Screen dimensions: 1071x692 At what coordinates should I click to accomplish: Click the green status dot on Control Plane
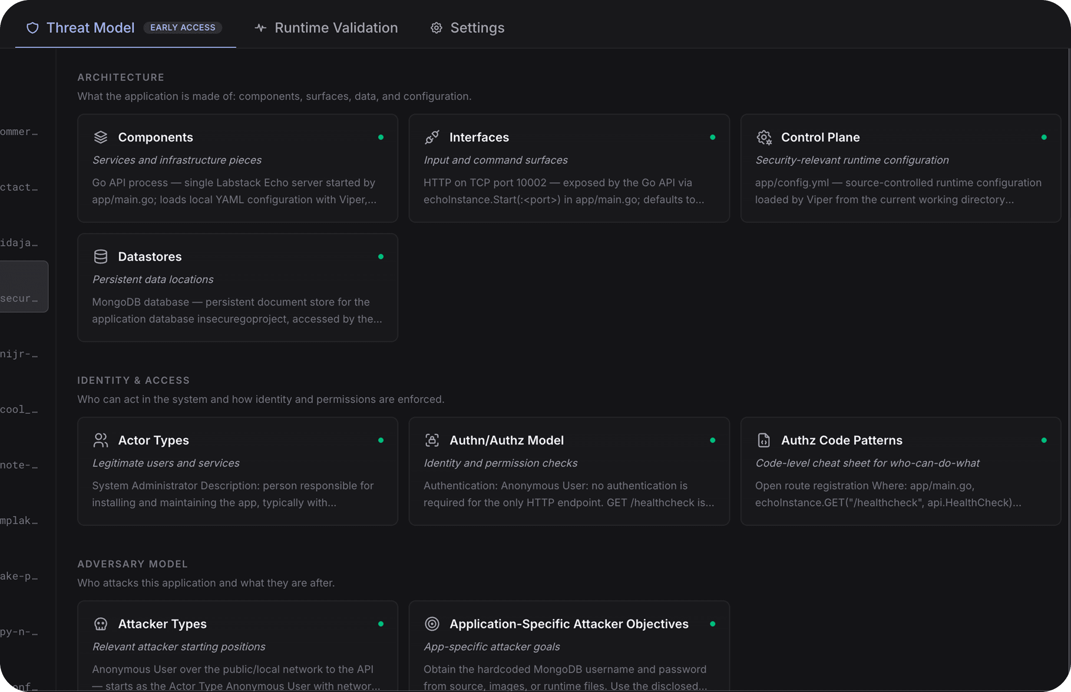click(1044, 137)
